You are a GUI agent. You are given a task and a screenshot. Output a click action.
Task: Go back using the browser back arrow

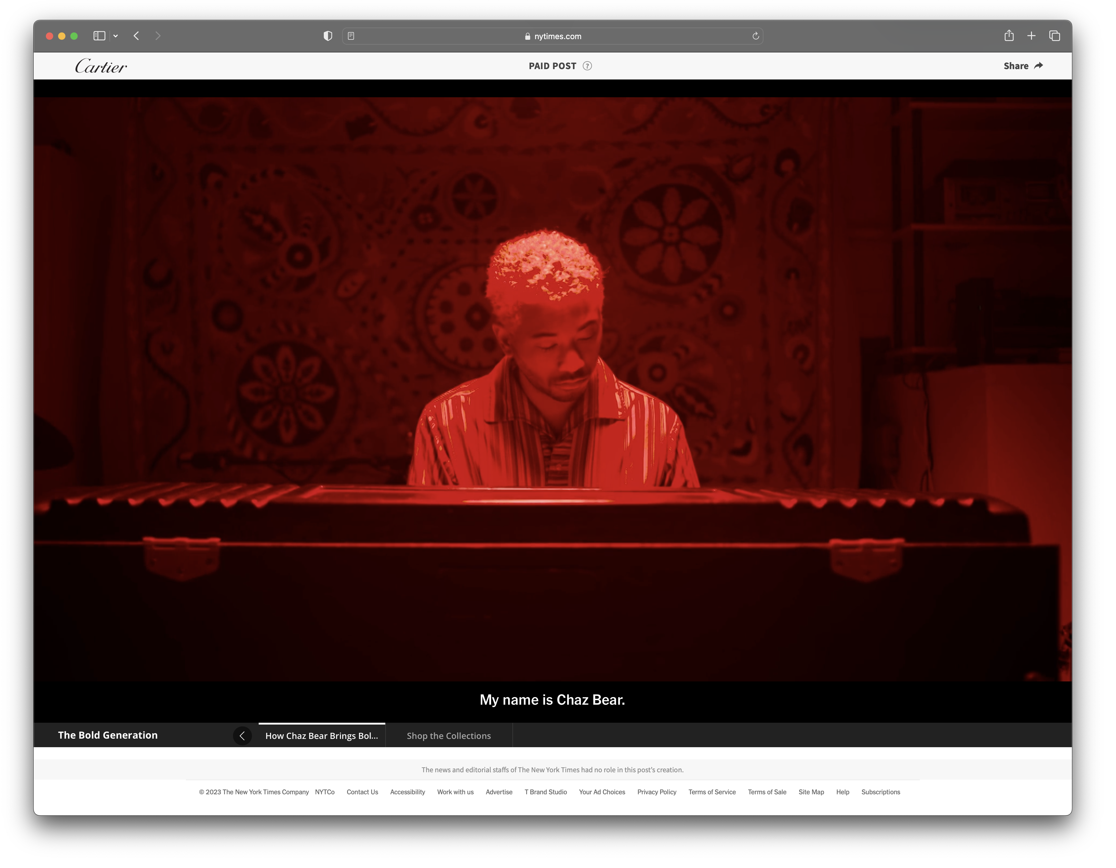136,36
